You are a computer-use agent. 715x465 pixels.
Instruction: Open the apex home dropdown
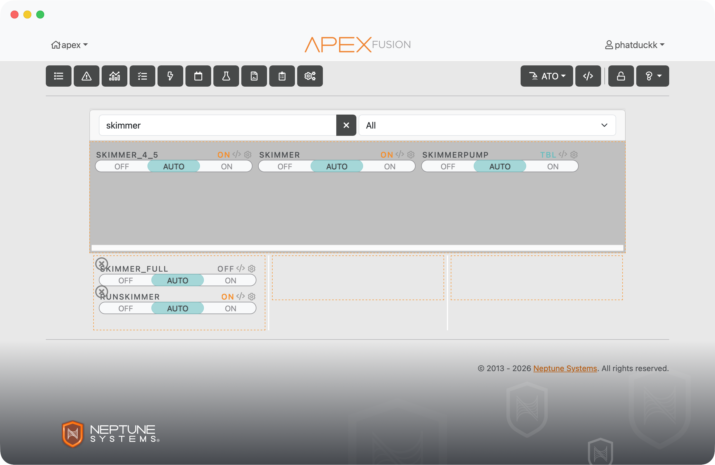[69, 45]
